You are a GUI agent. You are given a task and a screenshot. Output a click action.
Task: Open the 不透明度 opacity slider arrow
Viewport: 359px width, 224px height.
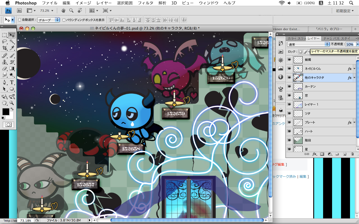(x=357, y=44)
